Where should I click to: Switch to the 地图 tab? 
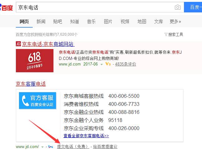coord(142,21)
